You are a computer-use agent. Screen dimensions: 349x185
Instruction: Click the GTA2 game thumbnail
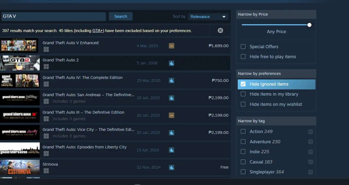pos(20,63)
